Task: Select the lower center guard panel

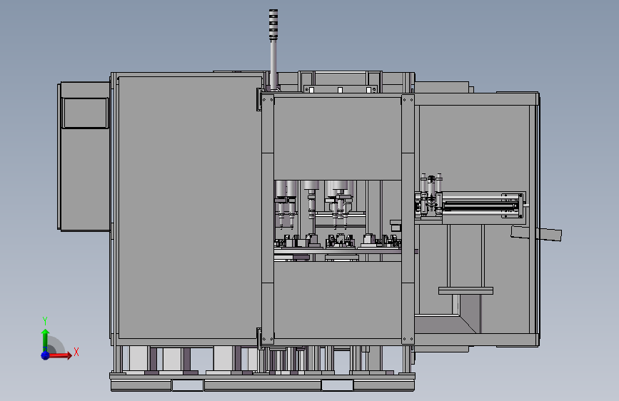Action: 338,300
